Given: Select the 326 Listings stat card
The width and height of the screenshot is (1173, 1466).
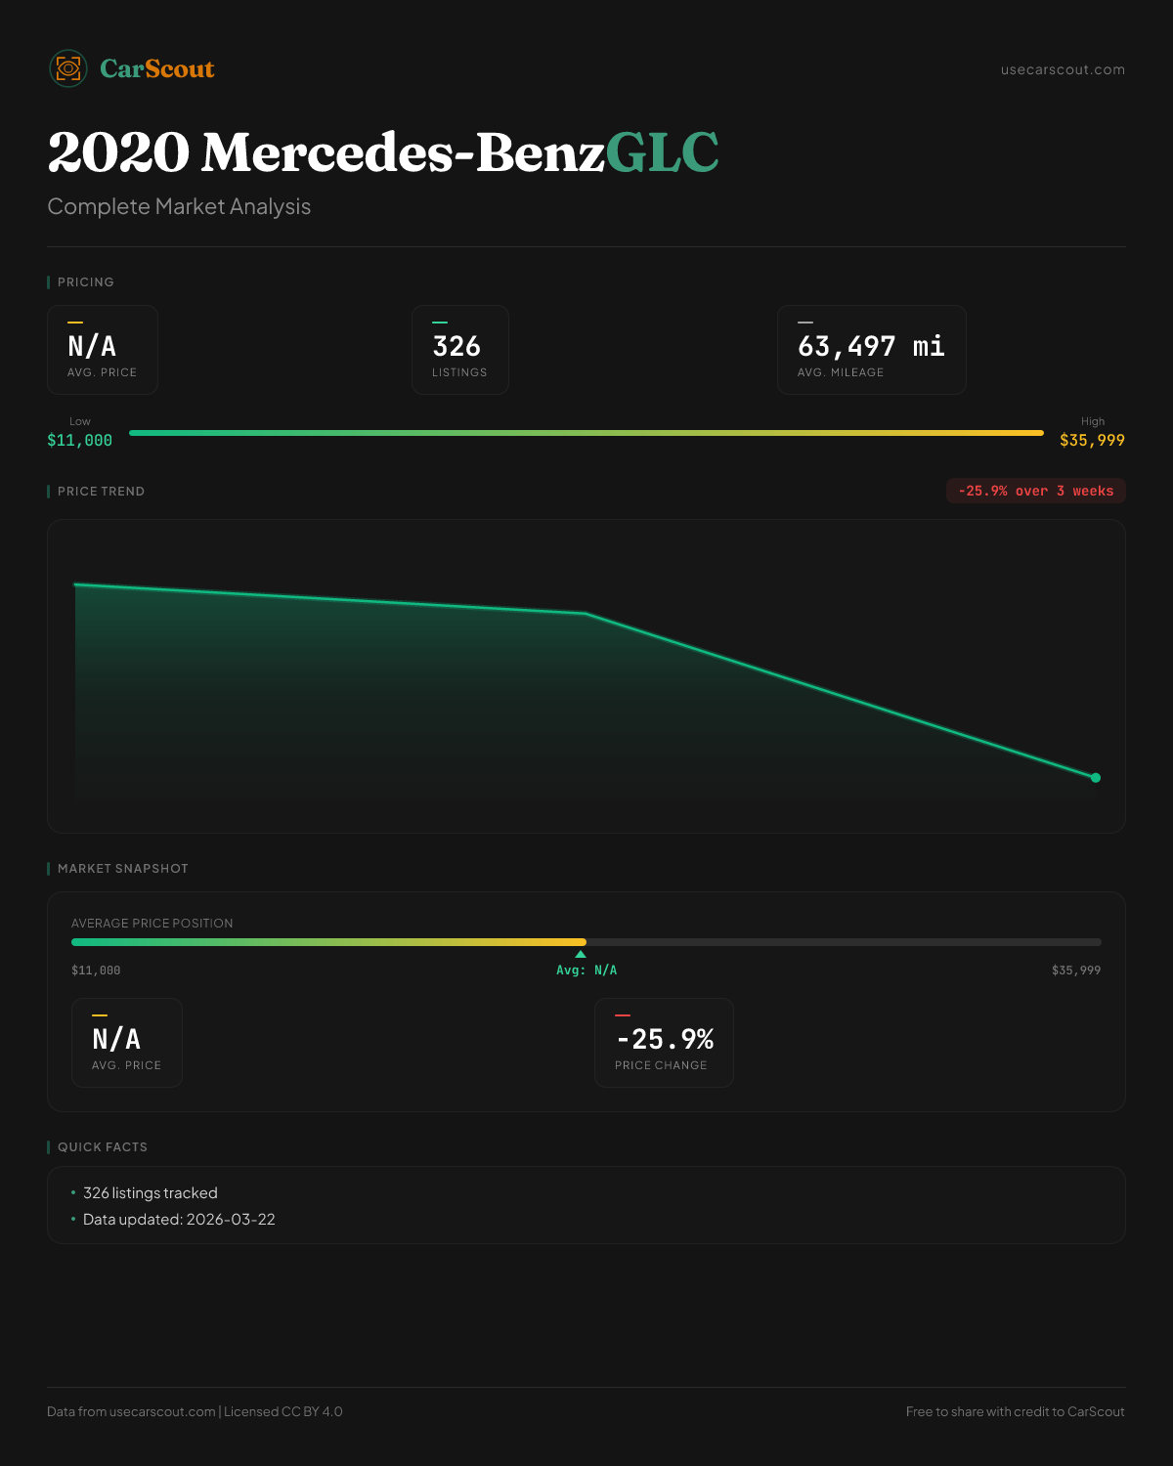Looking at the screenshot, I should 459,350.
